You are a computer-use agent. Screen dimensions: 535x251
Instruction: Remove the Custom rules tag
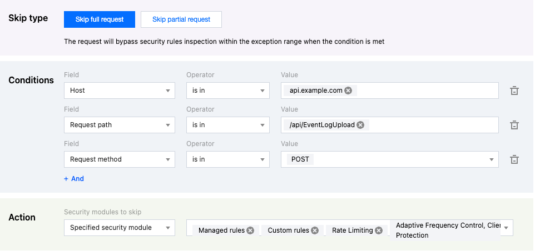tap(315, 230)
